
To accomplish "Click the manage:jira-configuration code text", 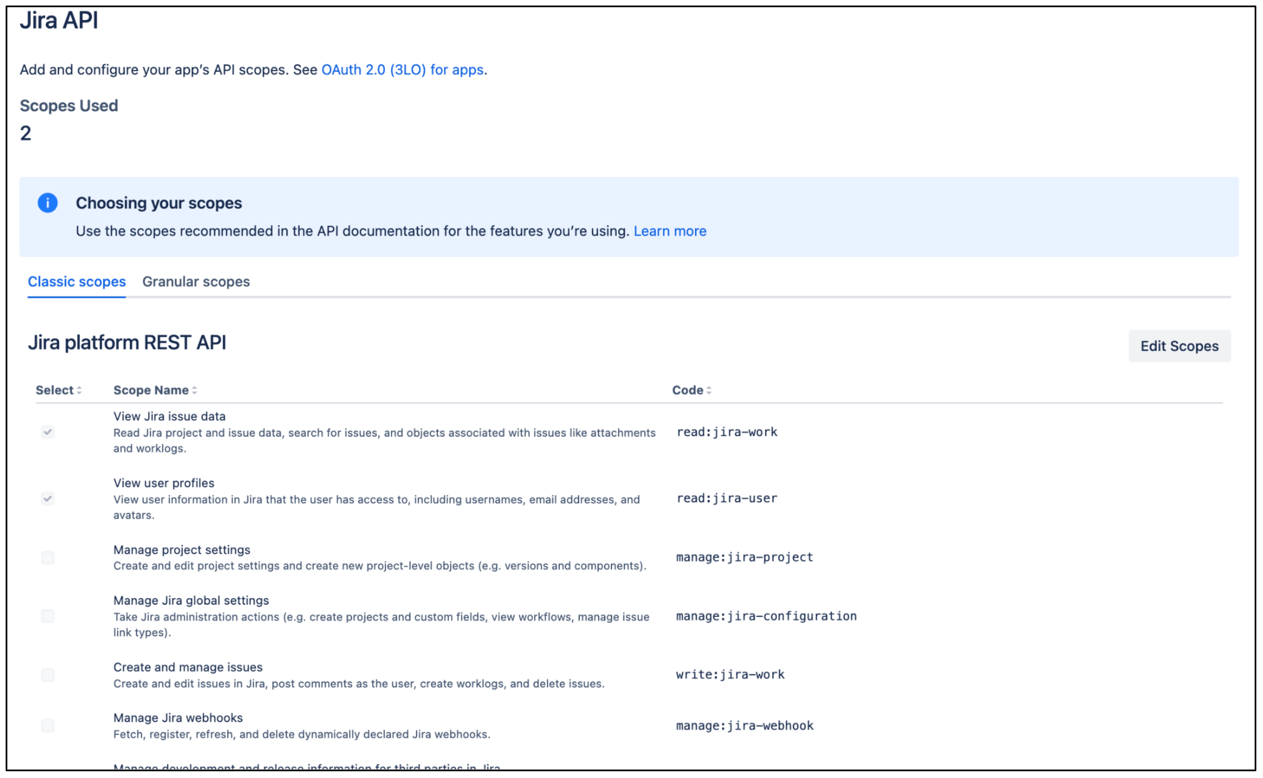I will 766,616.
